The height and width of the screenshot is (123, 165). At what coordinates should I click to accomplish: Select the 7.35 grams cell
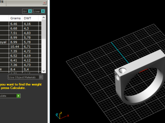[x=15, y=51]
